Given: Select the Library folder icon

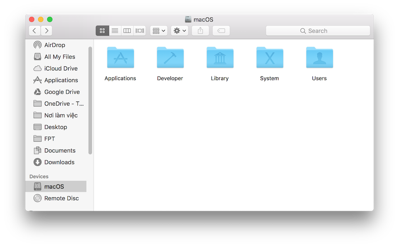Looking at the screenshot, I should coord(220,58).
